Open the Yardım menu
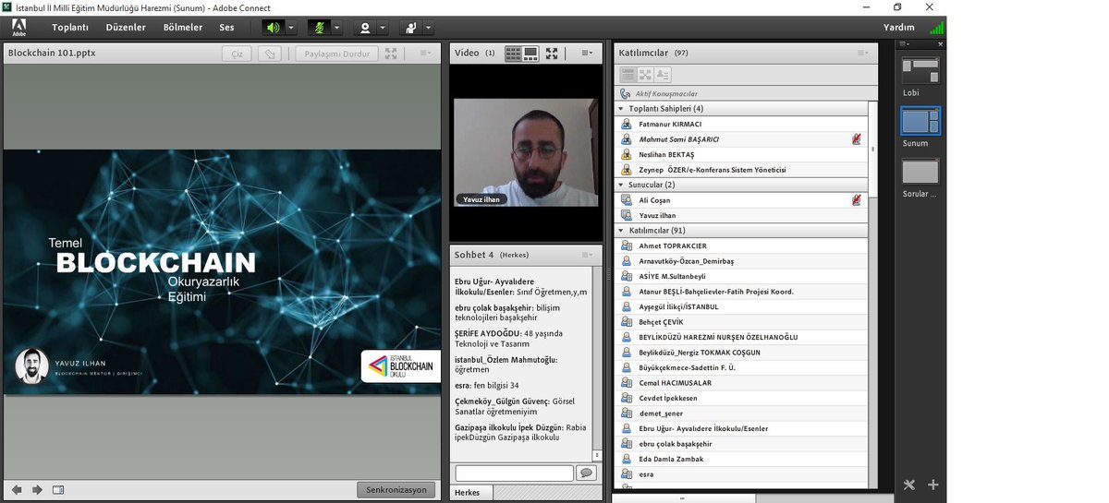The height and width of the screenshot is (503, 1109). [899, 28]
